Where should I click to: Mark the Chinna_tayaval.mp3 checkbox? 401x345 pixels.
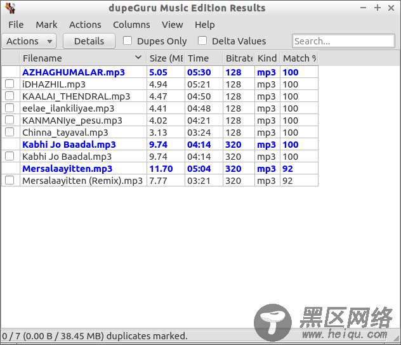tap(10, 132)
